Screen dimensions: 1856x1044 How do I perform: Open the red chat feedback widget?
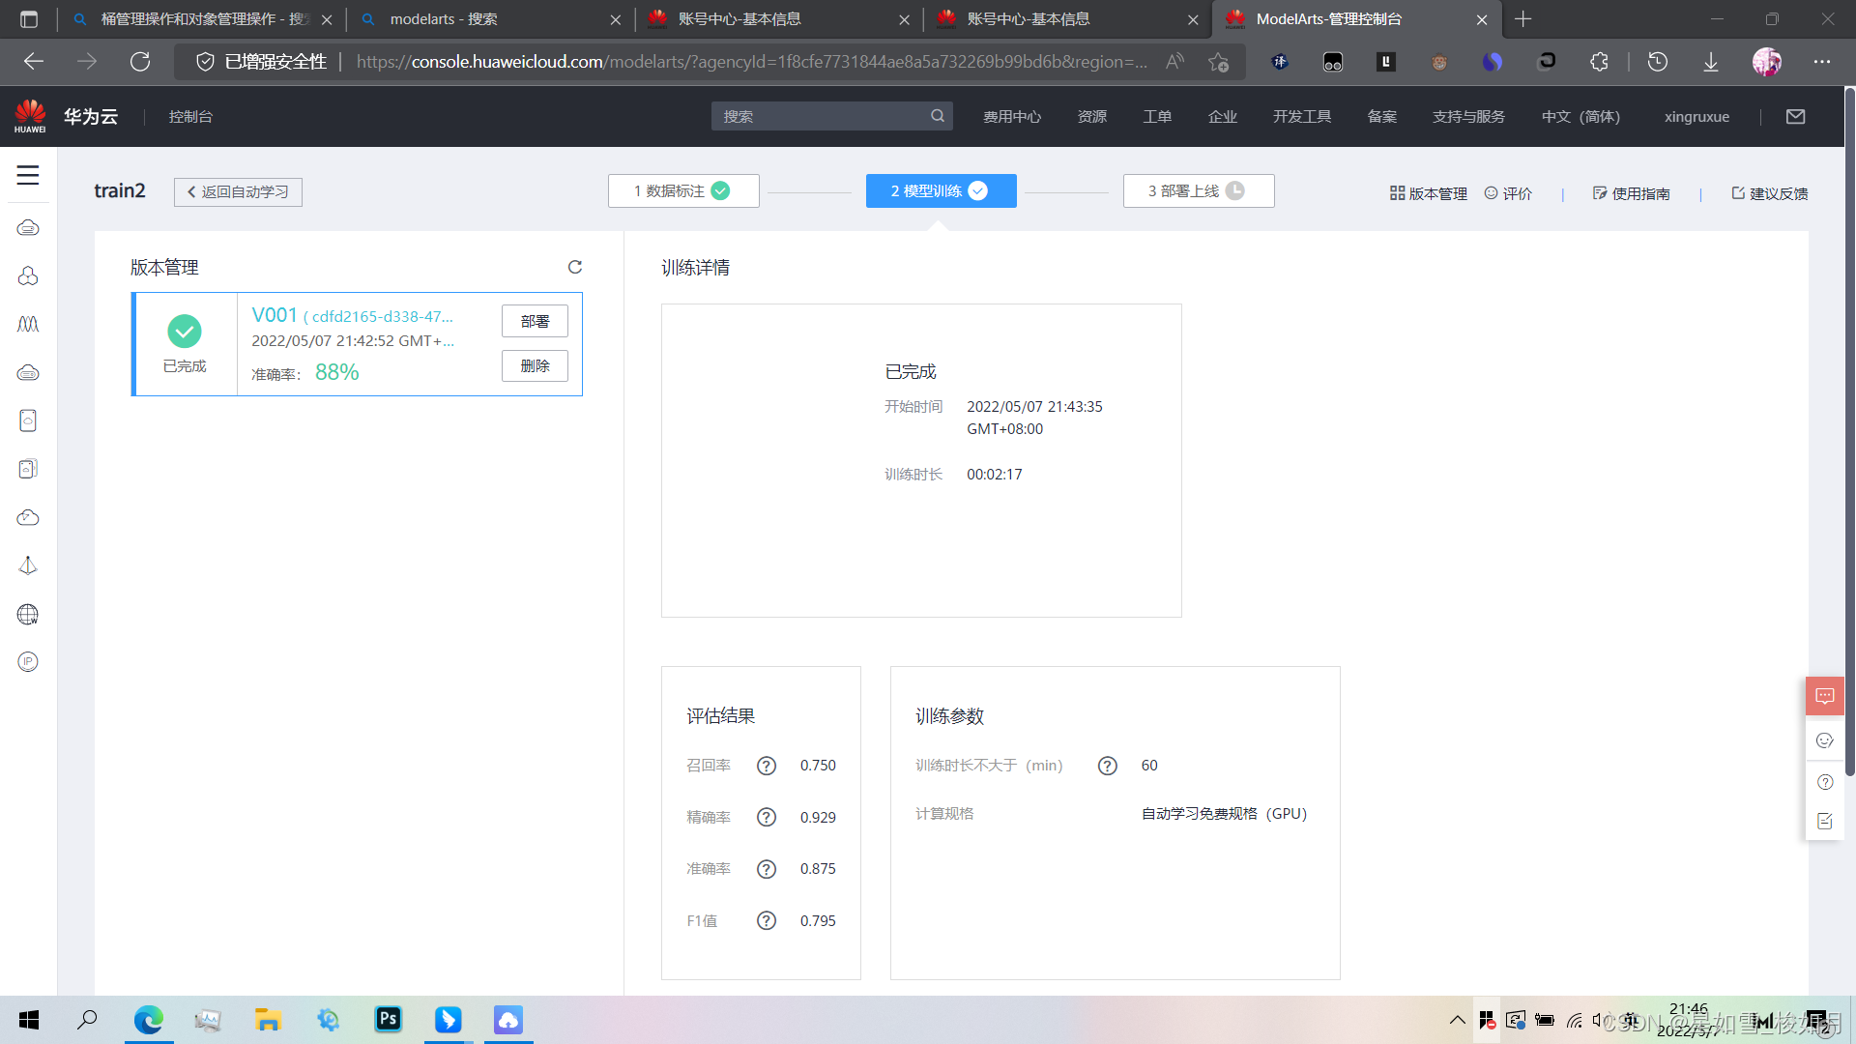(1825, 696)
